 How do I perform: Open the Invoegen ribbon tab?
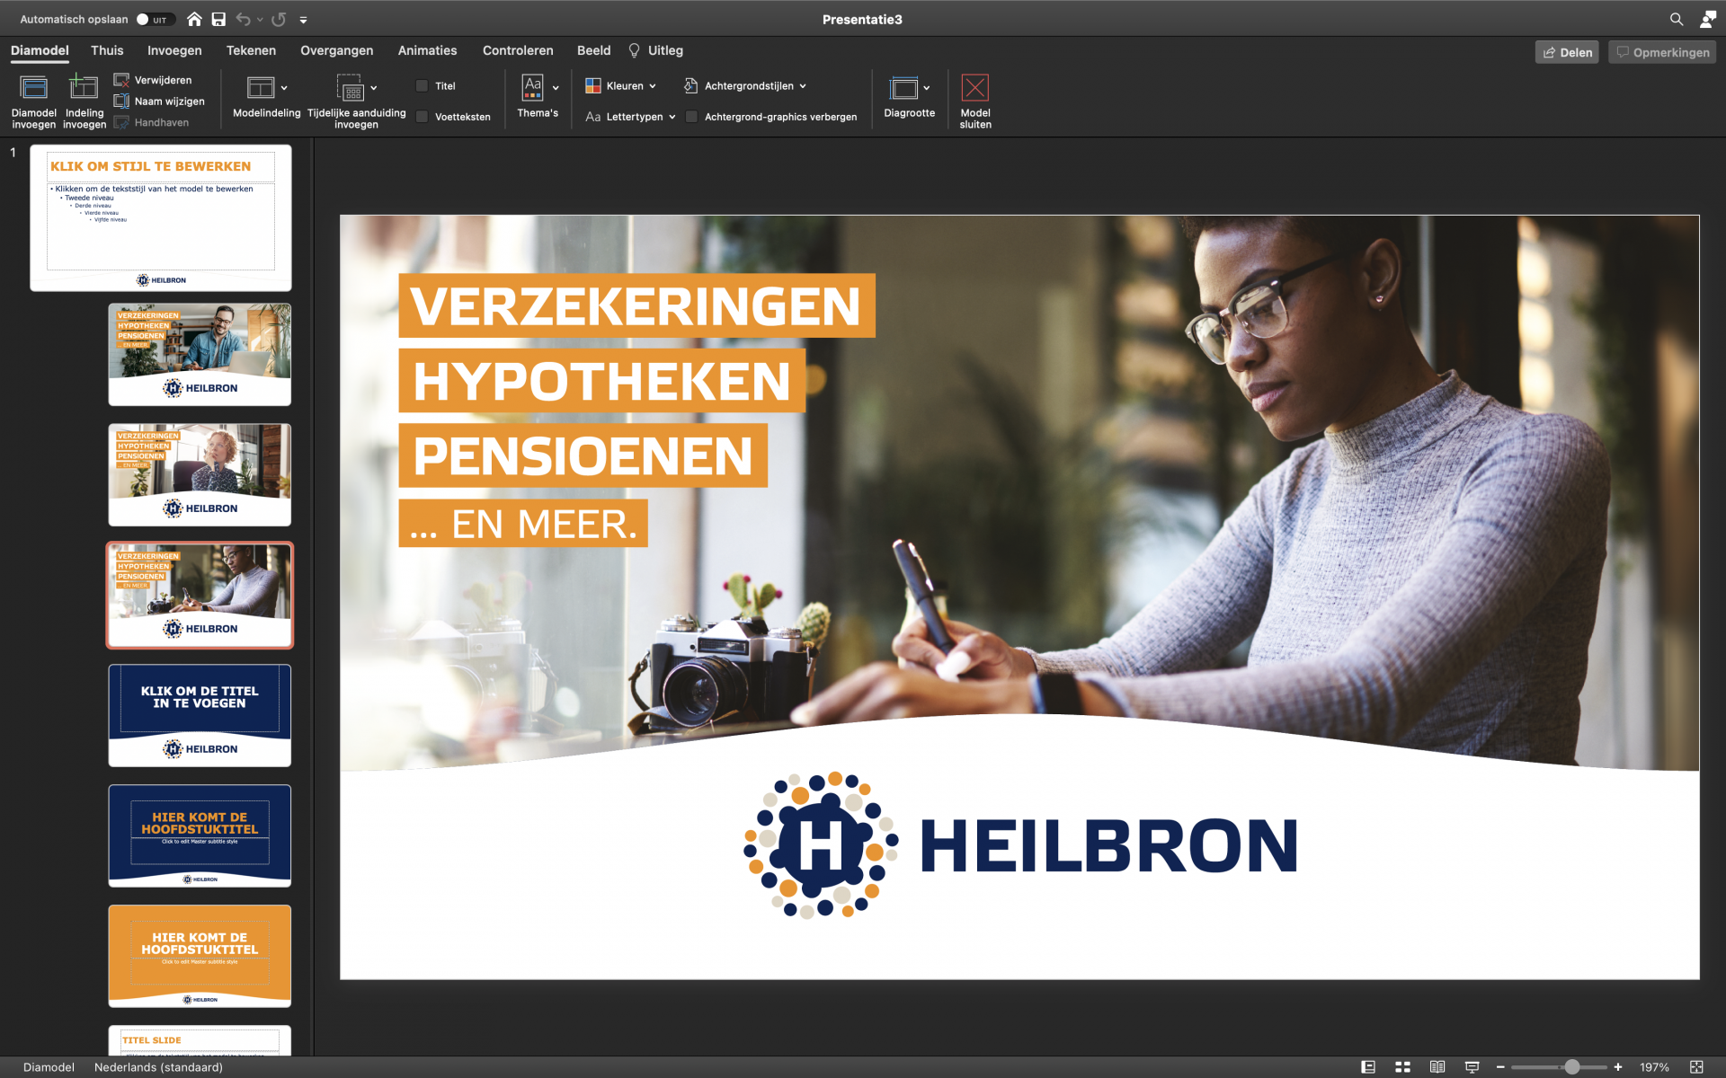(x=174, y=50)
